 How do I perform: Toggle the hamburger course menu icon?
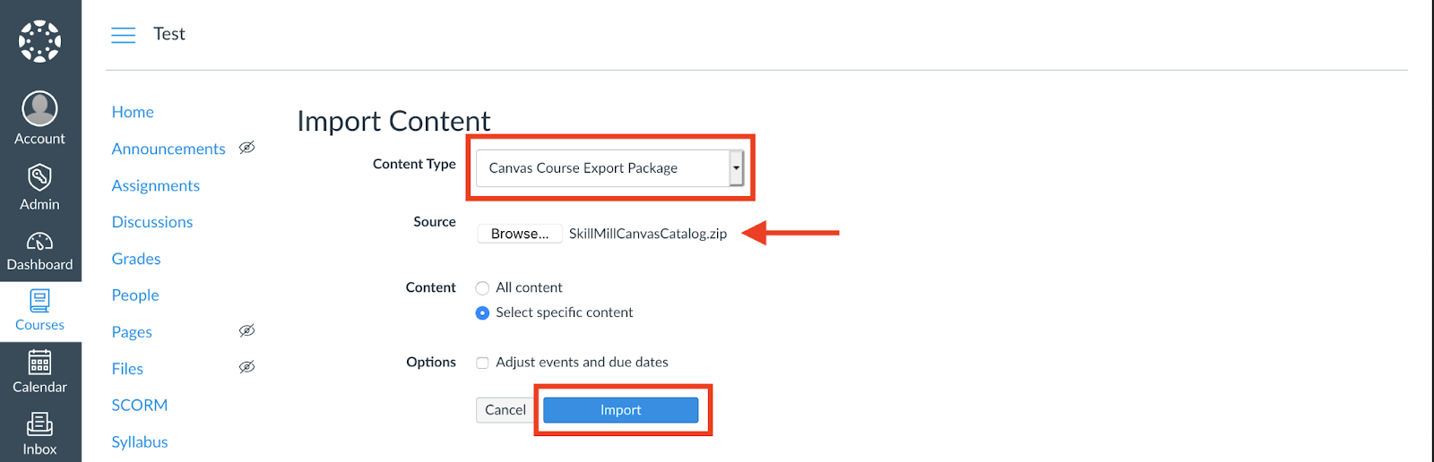124,35
